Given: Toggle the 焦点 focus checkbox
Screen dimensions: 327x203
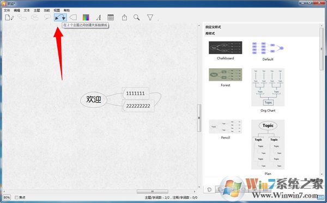Looking at the screenshot, I should tap(16, 198).
